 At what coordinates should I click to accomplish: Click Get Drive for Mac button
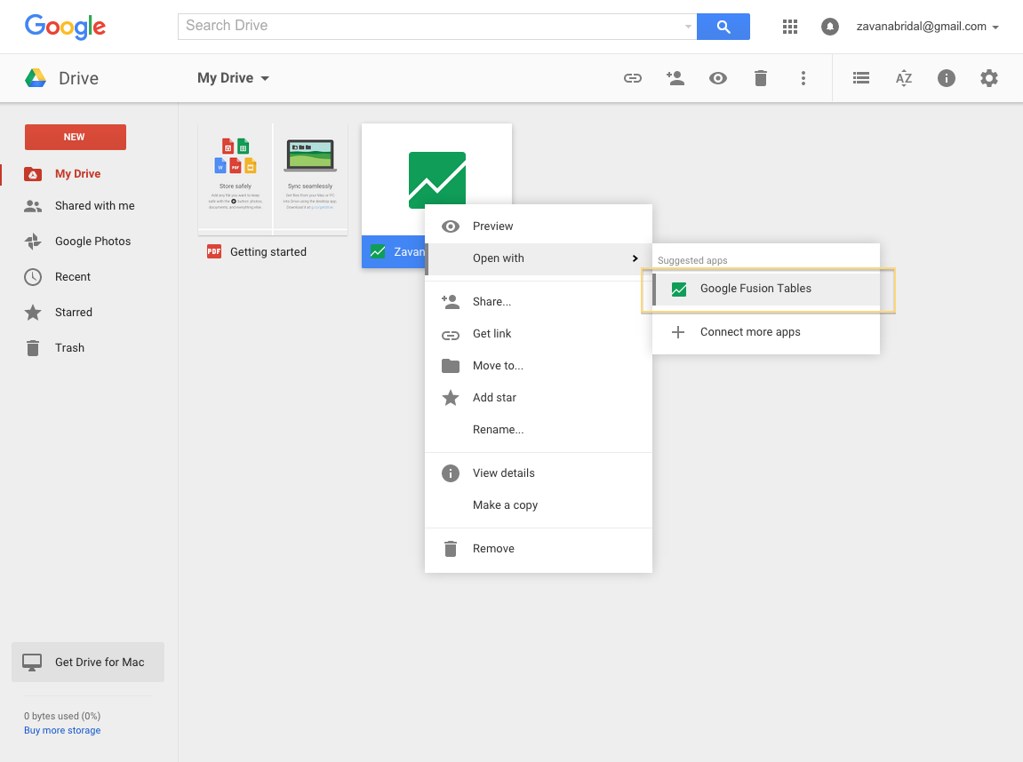[87, 663]
